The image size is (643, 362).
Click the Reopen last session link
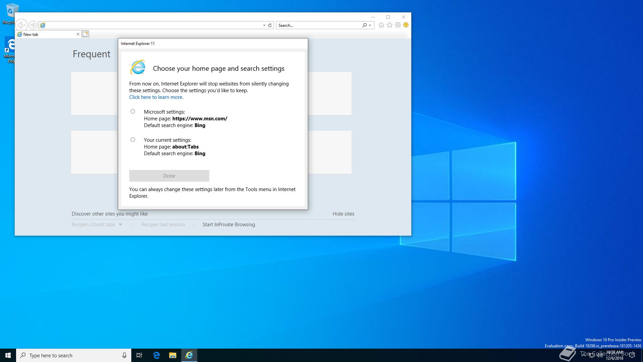[163, 225]
